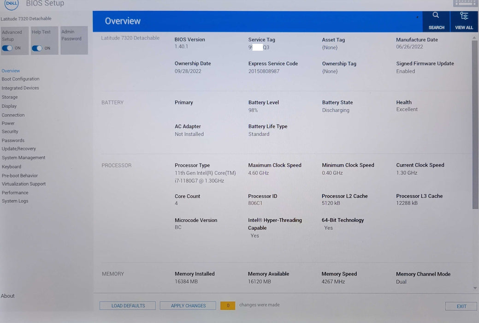Click the Processor L3 Cache 12288 kB
This screenshot has height=323, width=479.
(x=407, y=203)
